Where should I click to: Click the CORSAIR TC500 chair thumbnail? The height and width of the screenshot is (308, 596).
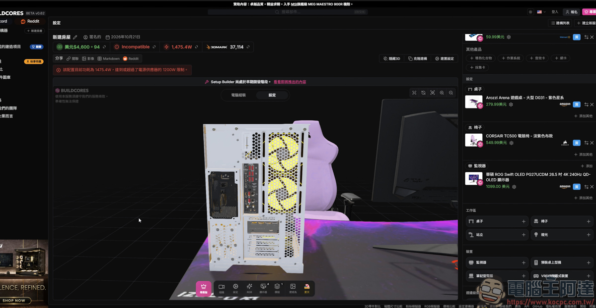coord(474,140)
